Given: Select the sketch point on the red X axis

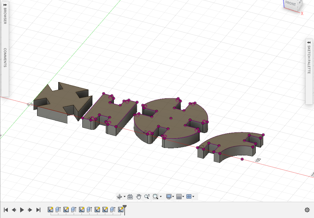Looking at the screenshot, I should [x=242, y=159].
